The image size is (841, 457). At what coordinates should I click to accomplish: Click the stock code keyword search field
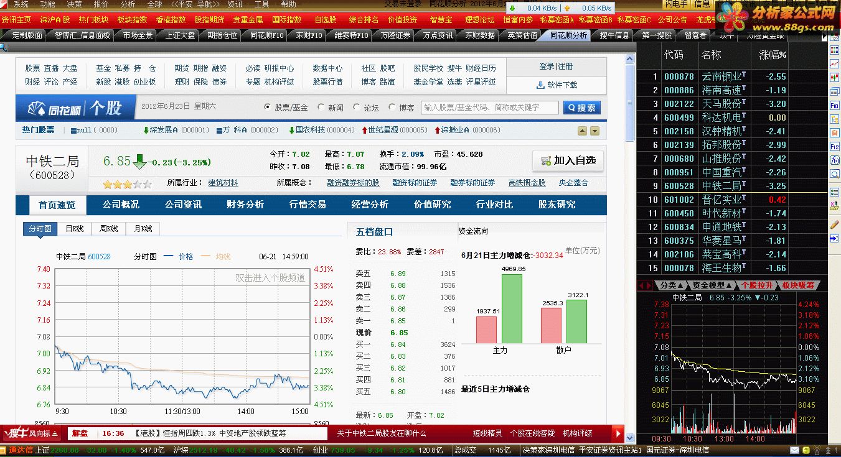(x=489, y=108)
